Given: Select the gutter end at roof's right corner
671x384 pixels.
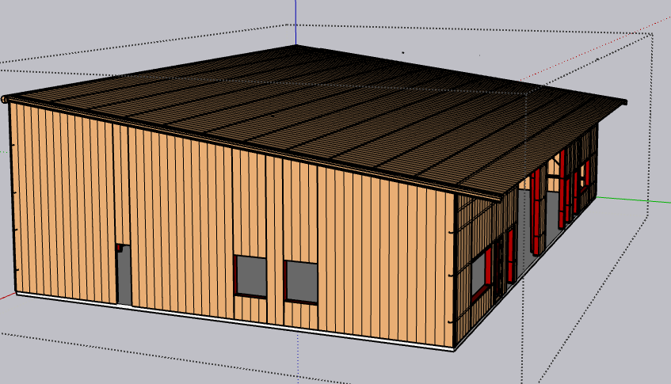Looking at the screenshot, I should coord(623,102).
